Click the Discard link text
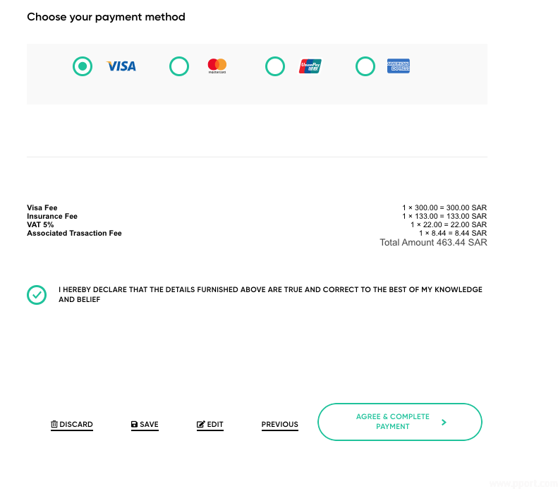 click(76, 424)
